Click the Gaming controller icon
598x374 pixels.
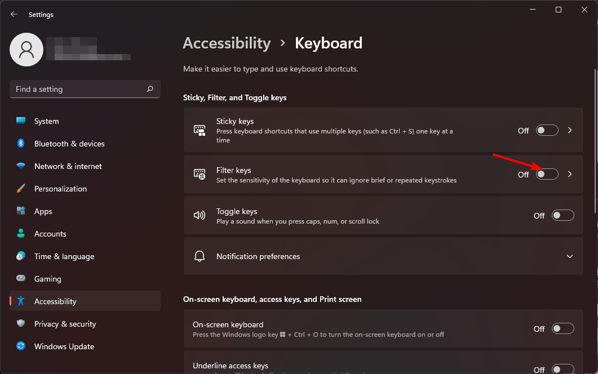[21, 278]
